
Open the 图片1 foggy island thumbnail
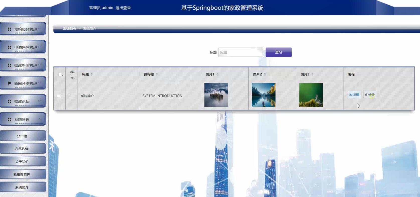(x=216, y=95)
